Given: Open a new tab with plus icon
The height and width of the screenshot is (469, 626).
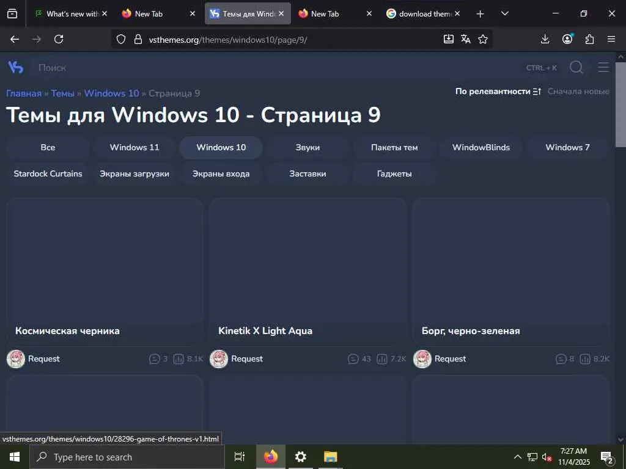Looking at the screenshot, I should pyautogui.click(x=481, y=13).
